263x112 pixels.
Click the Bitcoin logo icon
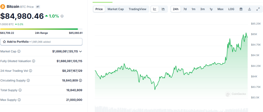[3, 7]
